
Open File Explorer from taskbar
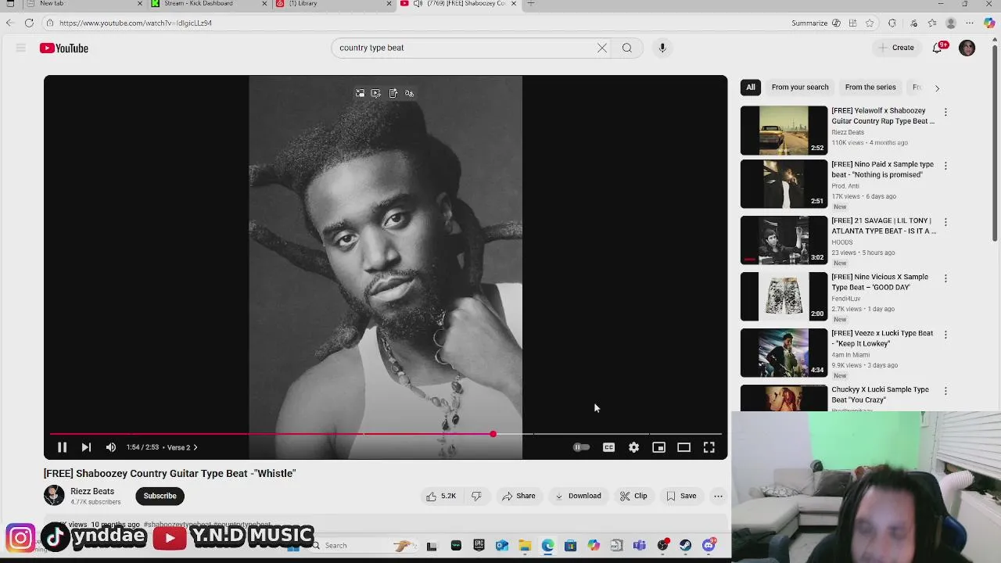click(525, 546)
